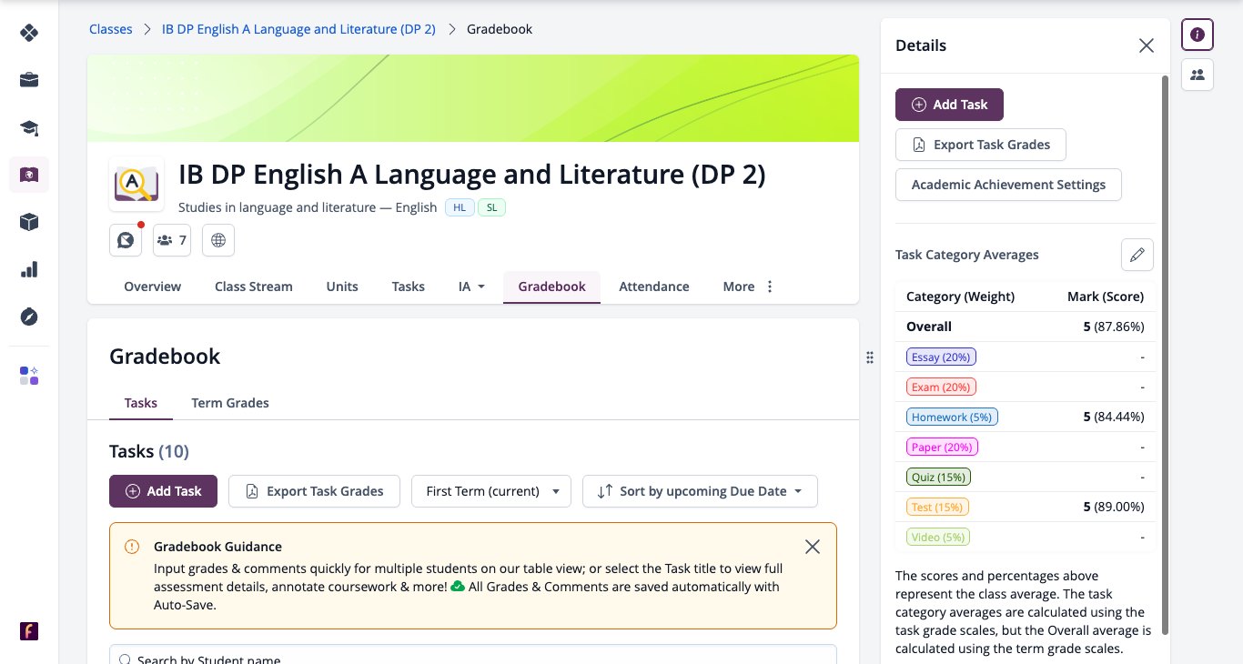Screen dimensions: 1243x664
Task: Go to the Attendance tab
Action: (x=654, y=287)
